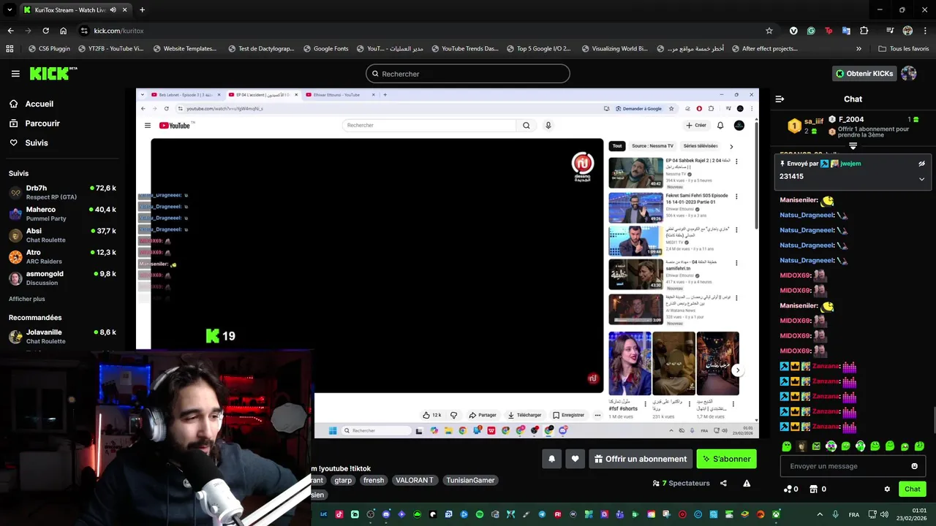The width and height of the screenshot is (936, 526).
Task: Click the S'abonner button
Action: pos(726,459)
